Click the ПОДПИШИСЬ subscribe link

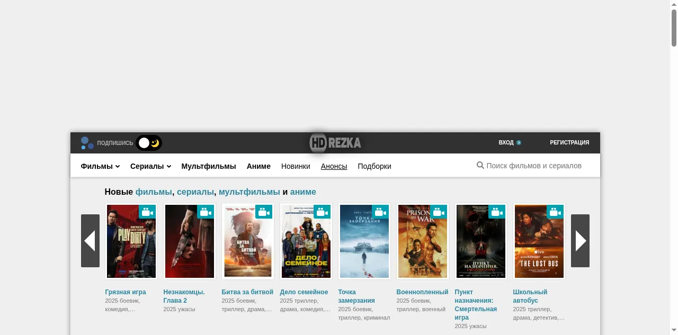pyautogui.click(x=115, y=143)
